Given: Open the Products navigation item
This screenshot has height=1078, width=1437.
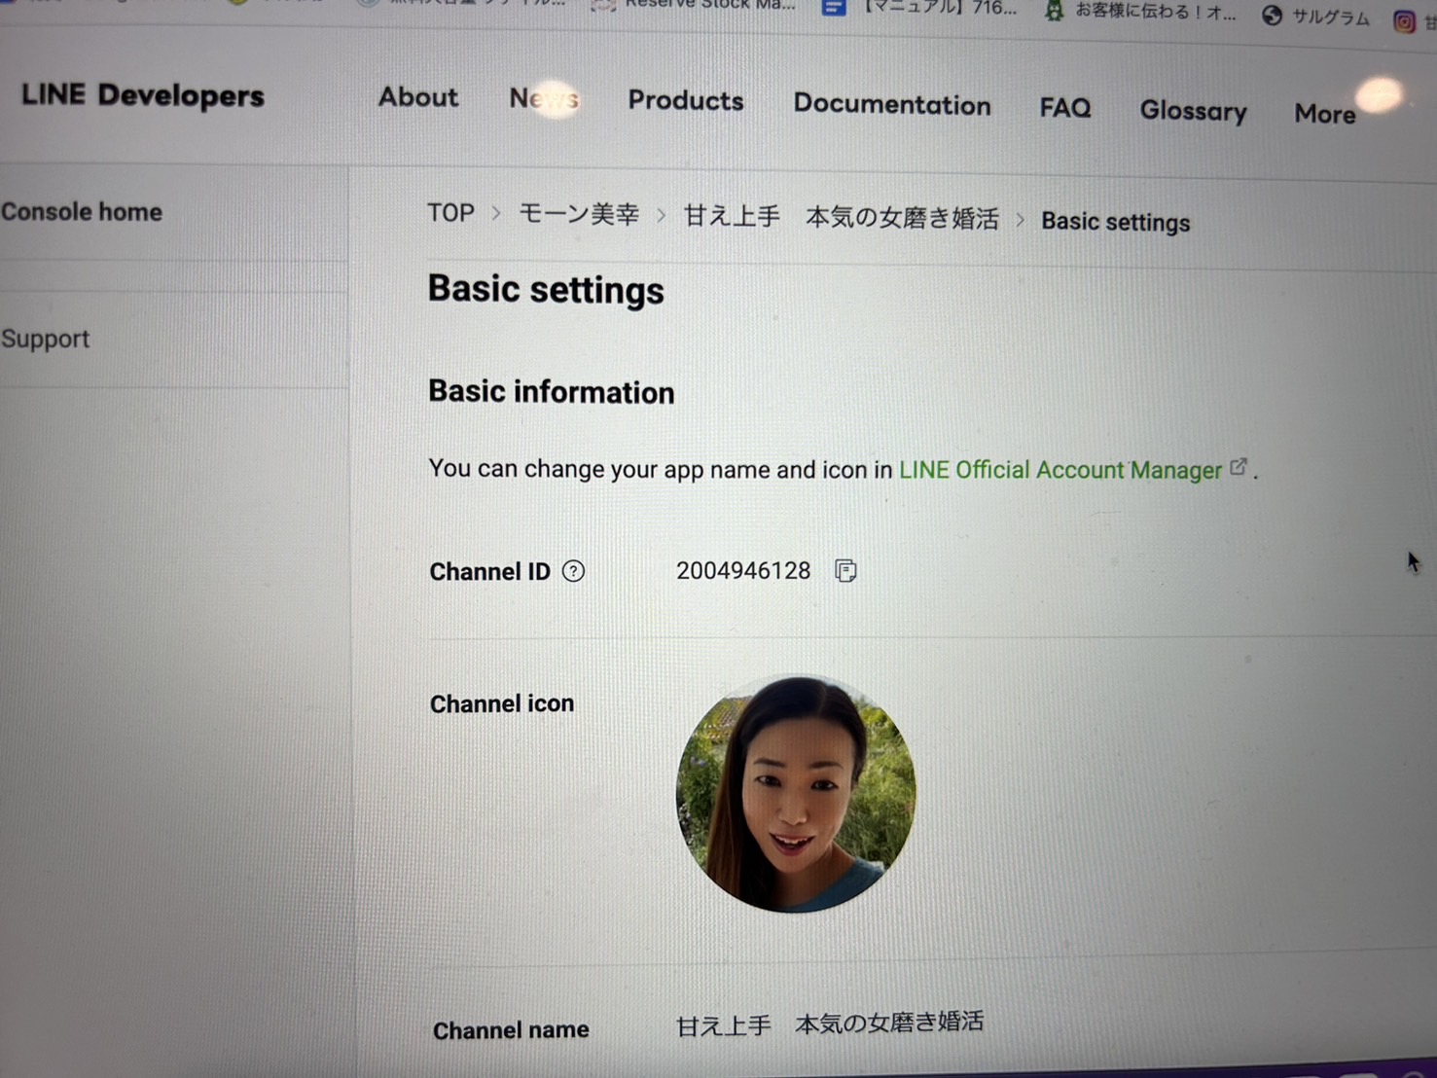Looking at the screenshot, I should click(x=686, y=100).
